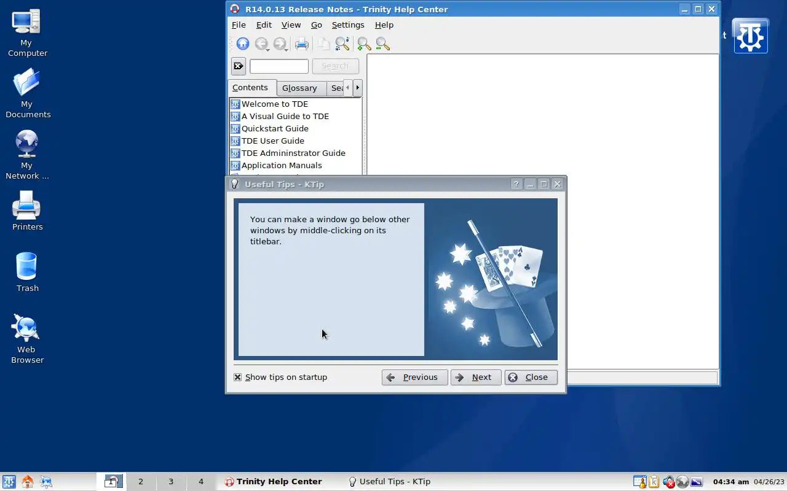Show the previous tip
Viewport: 787px width, 491px height.
point(414,377)
